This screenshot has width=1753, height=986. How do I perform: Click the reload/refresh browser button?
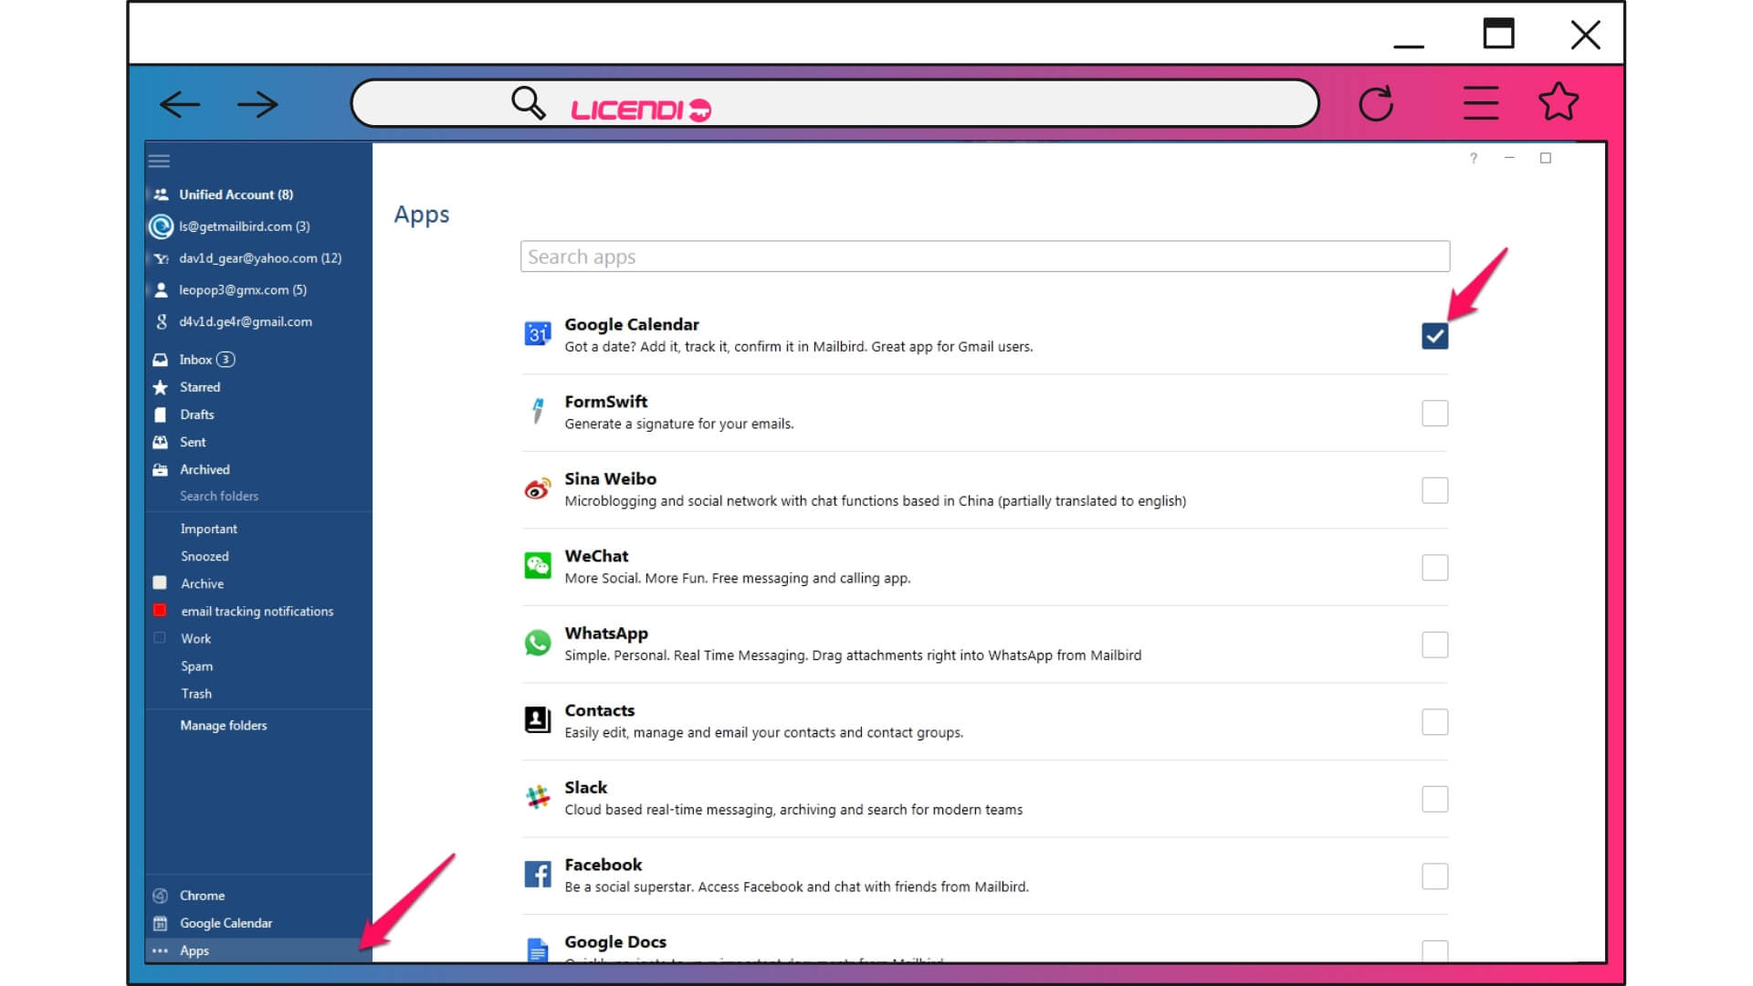(x=1376, y=103)
